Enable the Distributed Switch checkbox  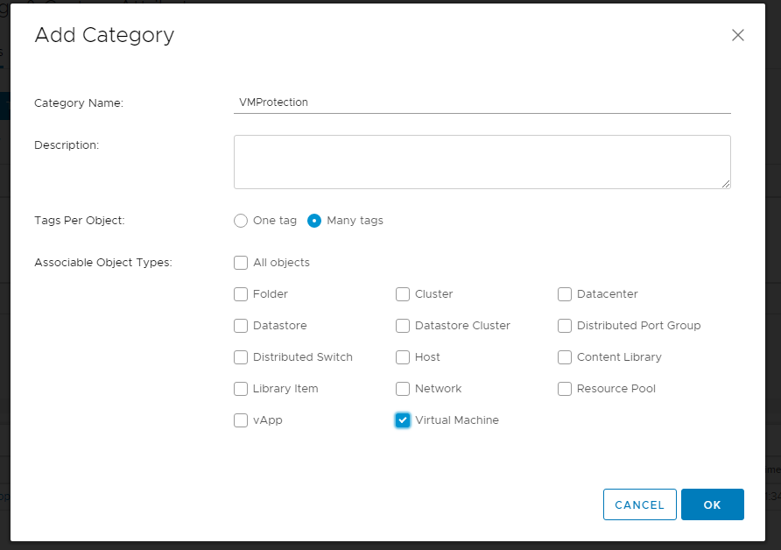pos(241,357)
